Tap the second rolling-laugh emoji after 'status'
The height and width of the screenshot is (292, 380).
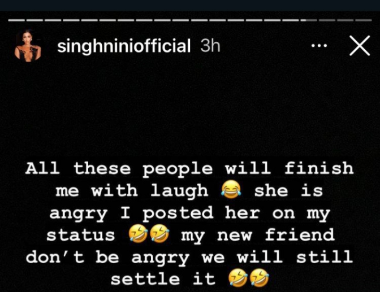coord(159,234)
